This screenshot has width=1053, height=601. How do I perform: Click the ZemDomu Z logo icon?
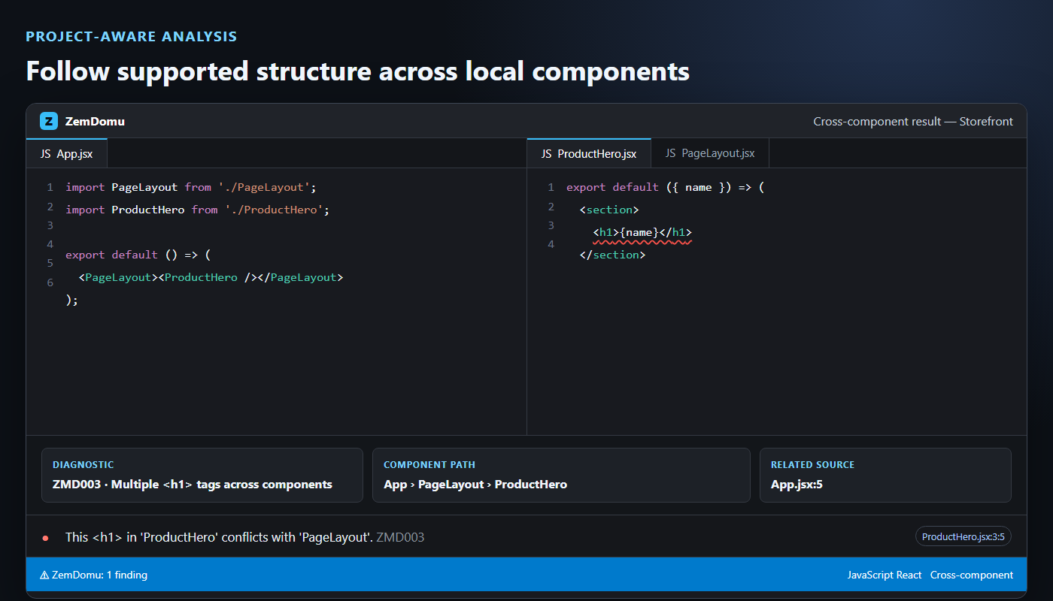49,121
